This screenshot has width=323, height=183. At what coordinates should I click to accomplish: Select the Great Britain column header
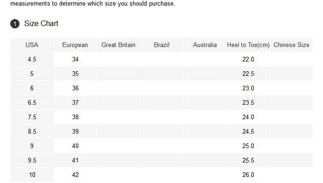[118, 45]
